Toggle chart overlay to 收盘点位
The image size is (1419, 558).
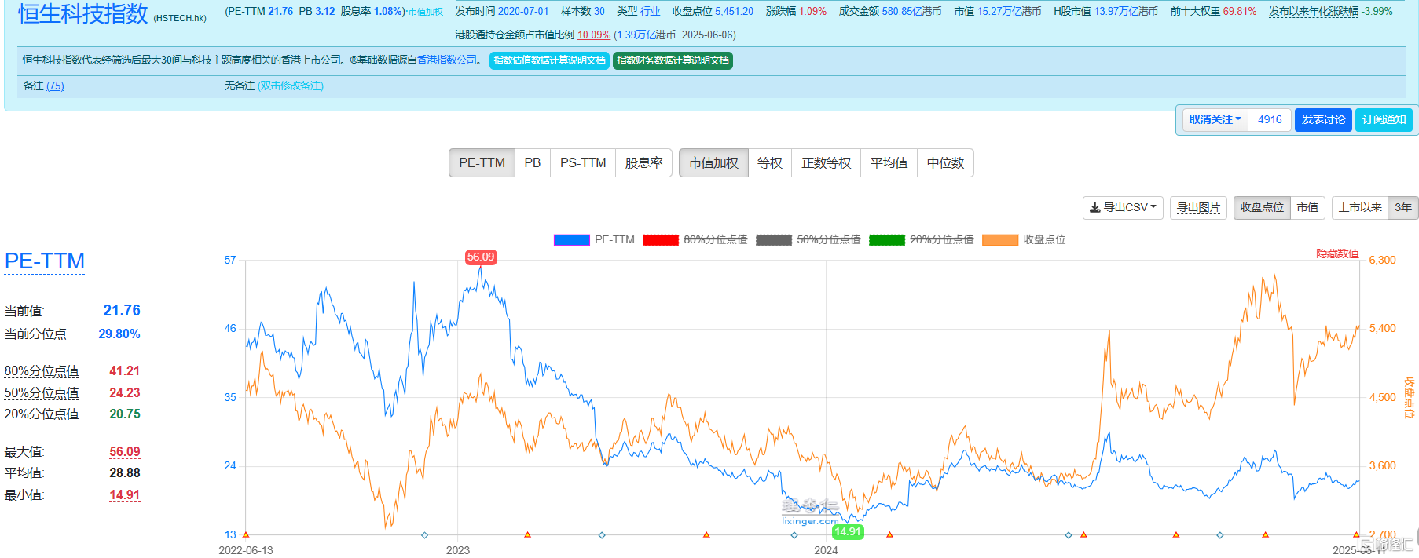(1262, 208)
